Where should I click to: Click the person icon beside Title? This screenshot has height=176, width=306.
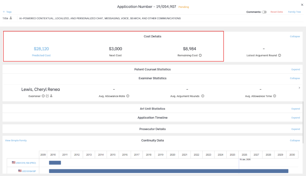11,18
